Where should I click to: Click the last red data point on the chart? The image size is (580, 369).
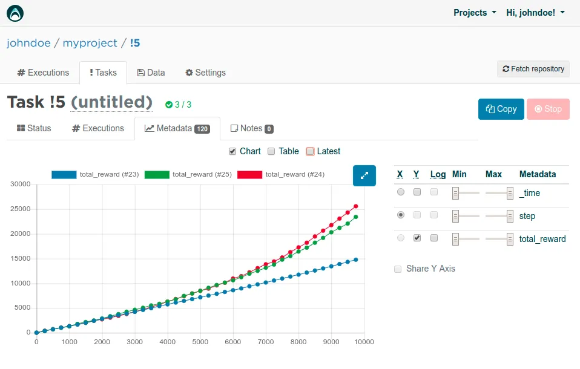coord(356,206)
